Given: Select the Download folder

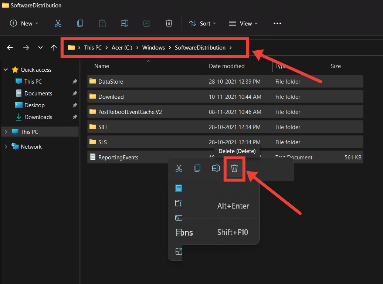Looking at the screenshot, I should [x=111, y=97].
